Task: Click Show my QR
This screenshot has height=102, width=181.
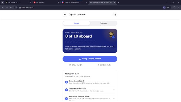Action: [76, 65]
